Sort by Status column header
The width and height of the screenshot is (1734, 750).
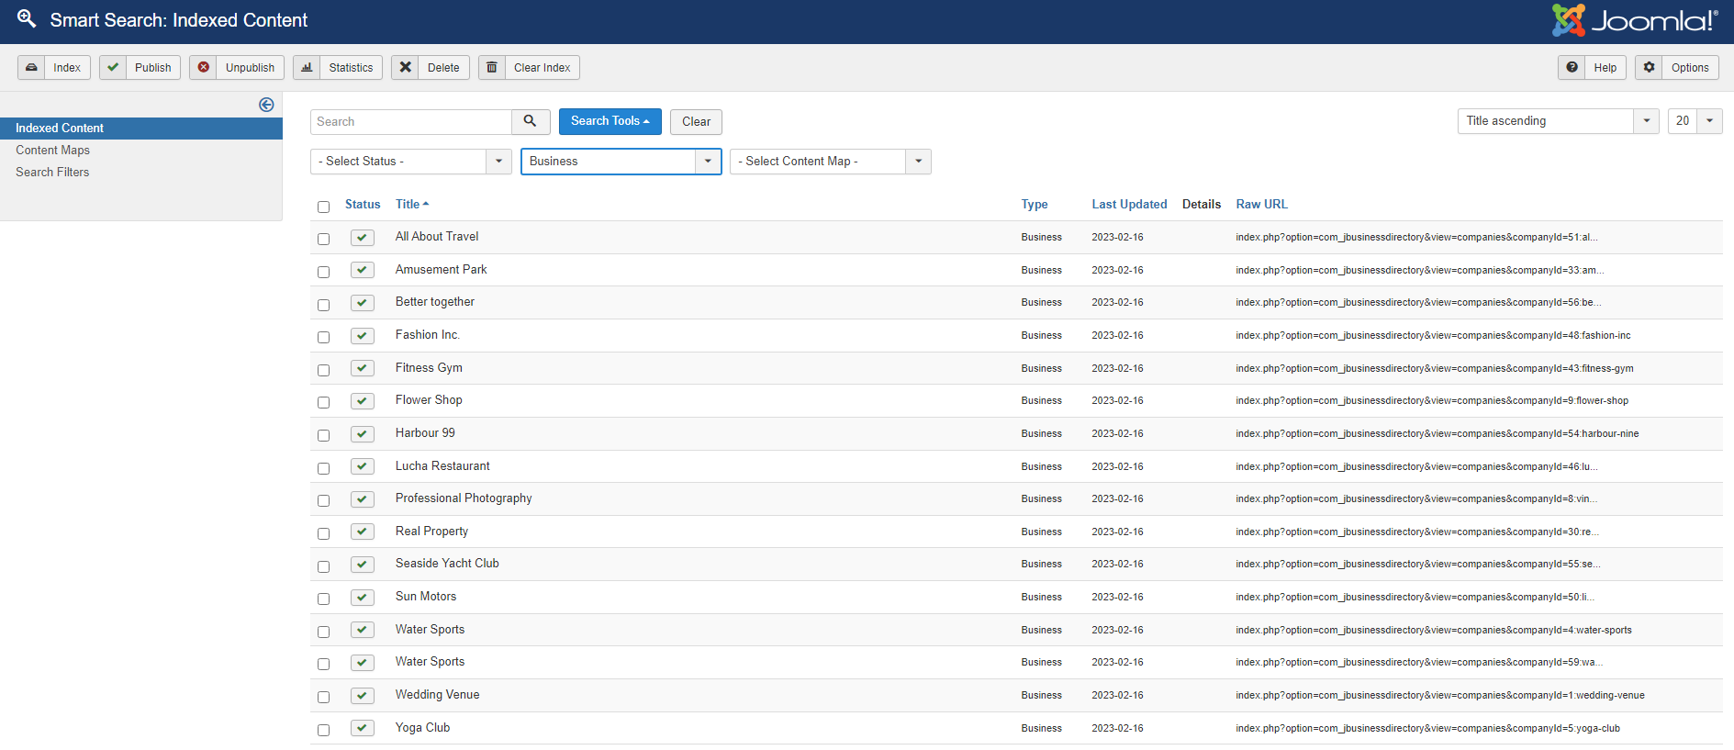tap(363, 205)
